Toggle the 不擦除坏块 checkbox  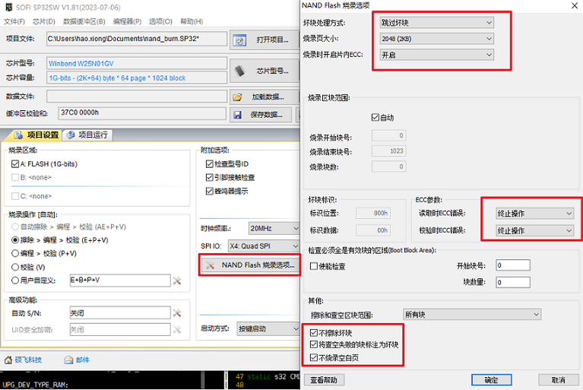click(x=314, y=333)
